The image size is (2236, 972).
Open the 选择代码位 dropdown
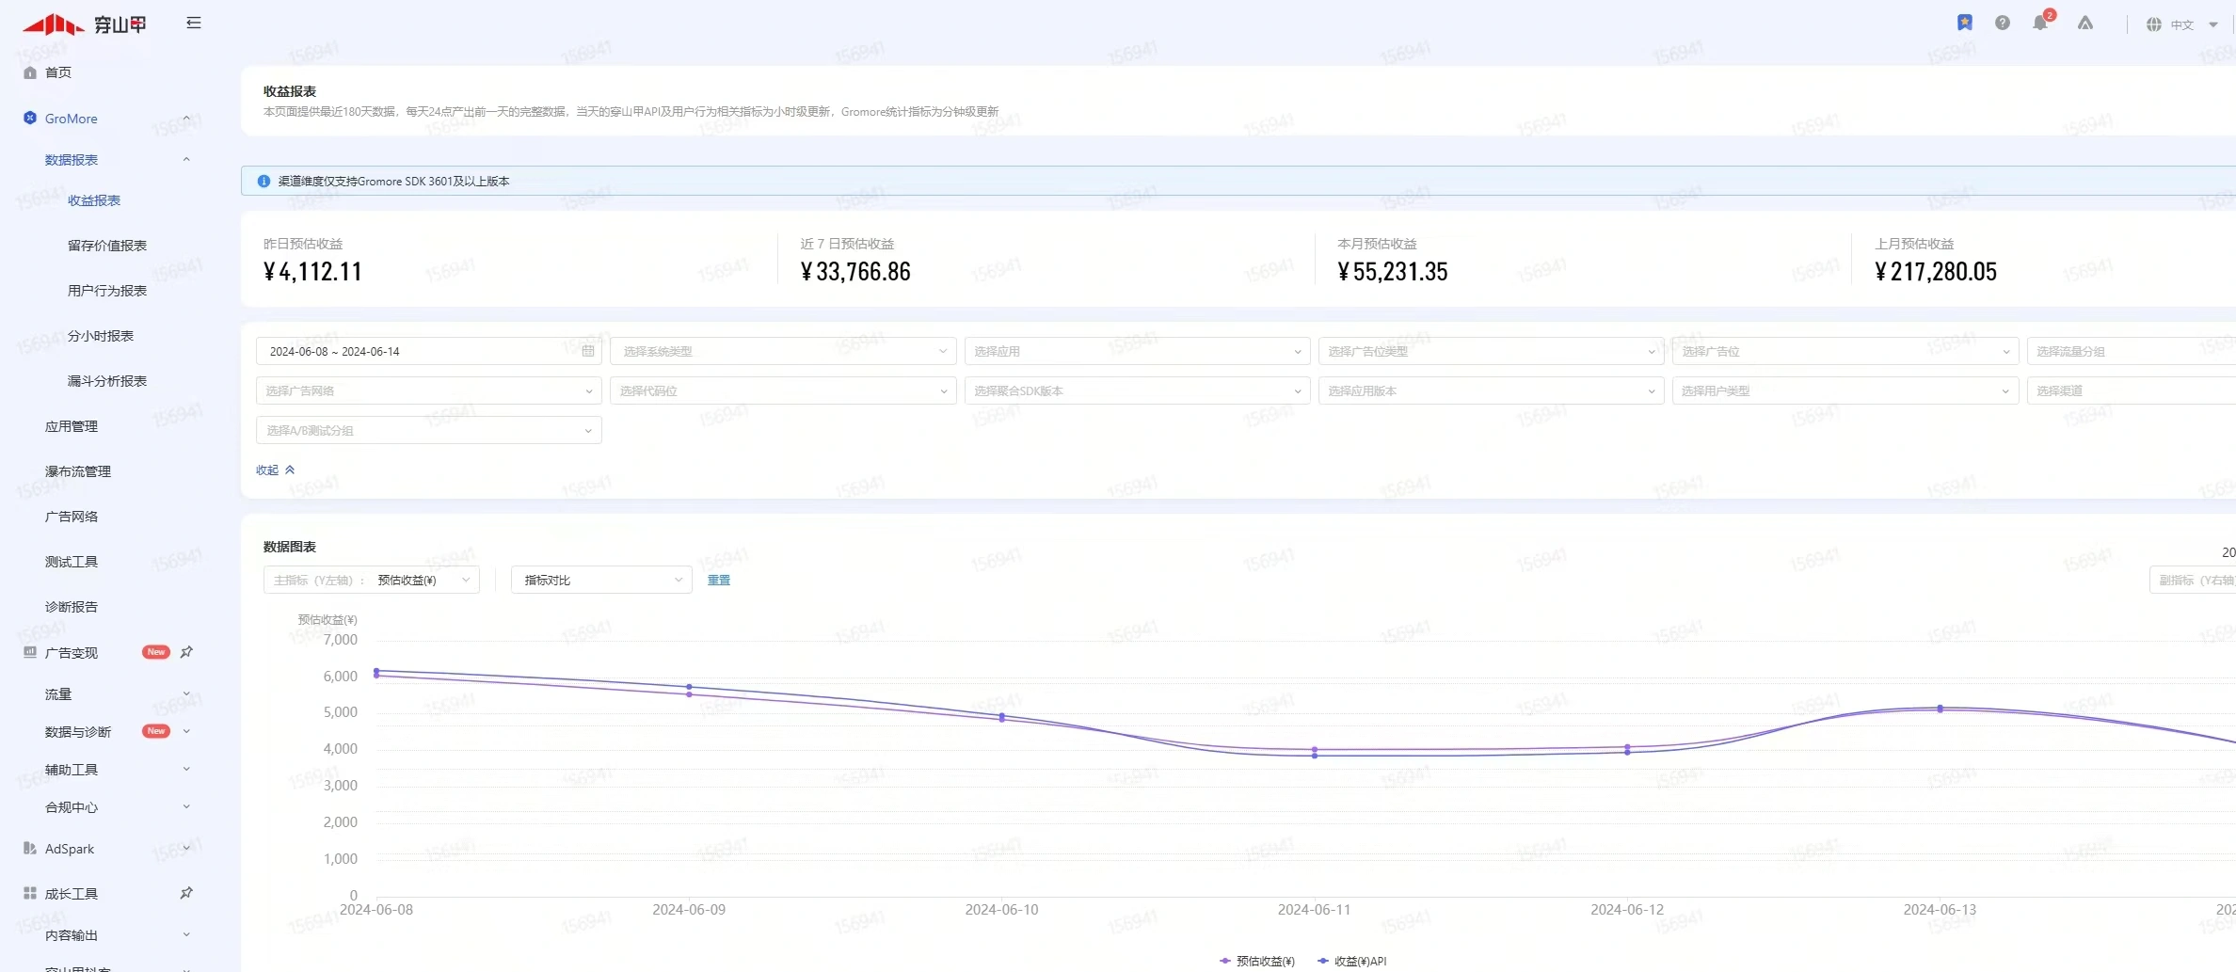pyautogui.click(x=784, y=390)
